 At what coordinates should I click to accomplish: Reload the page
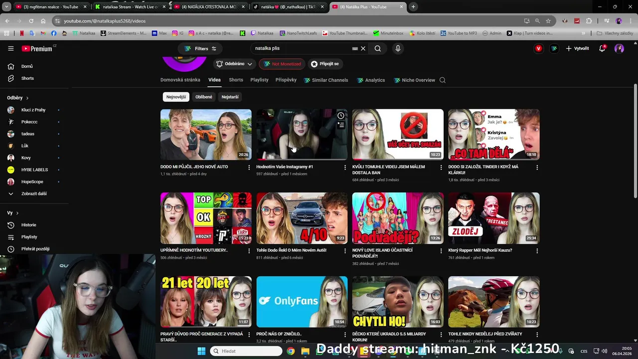[x=31, y=21]
